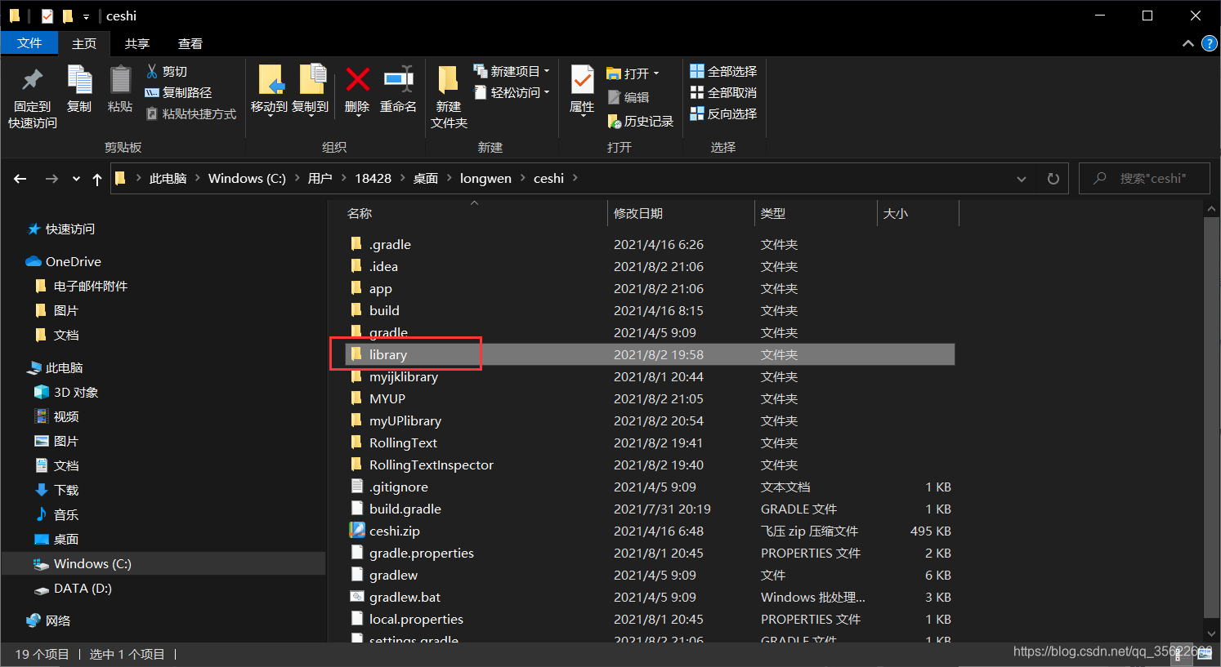Viewport: 1221px width, 667px height.
Task: Open the ceshi.zip archive file
Action: (x=395, y=531)
